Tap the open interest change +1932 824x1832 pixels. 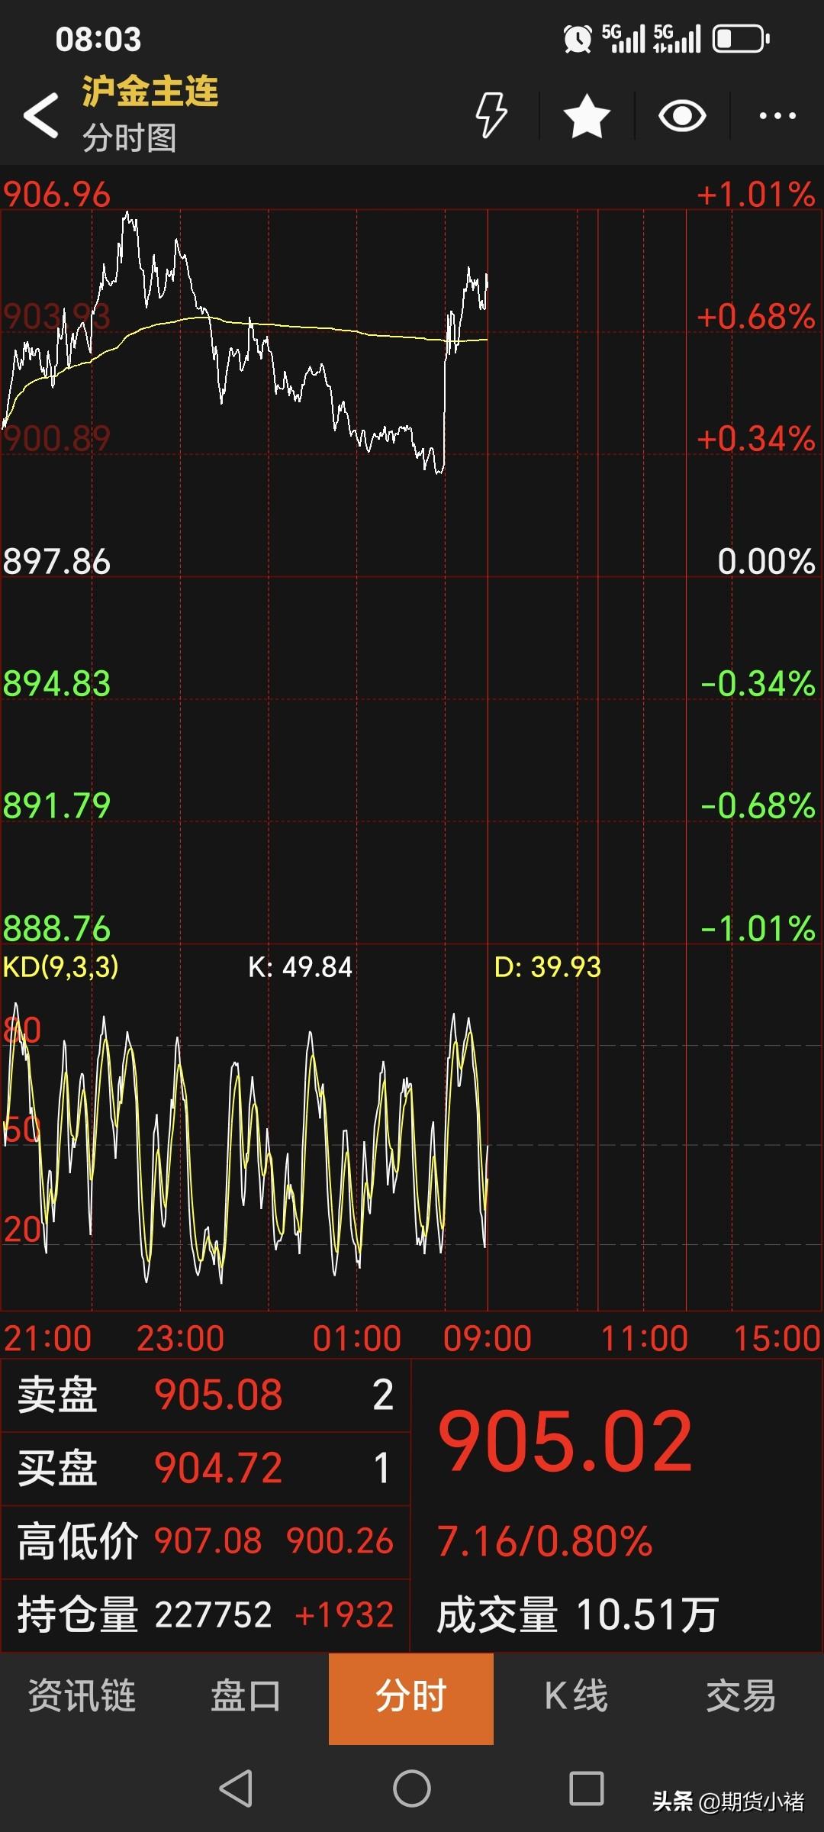pyautogui.click(x=344, y=1614)
